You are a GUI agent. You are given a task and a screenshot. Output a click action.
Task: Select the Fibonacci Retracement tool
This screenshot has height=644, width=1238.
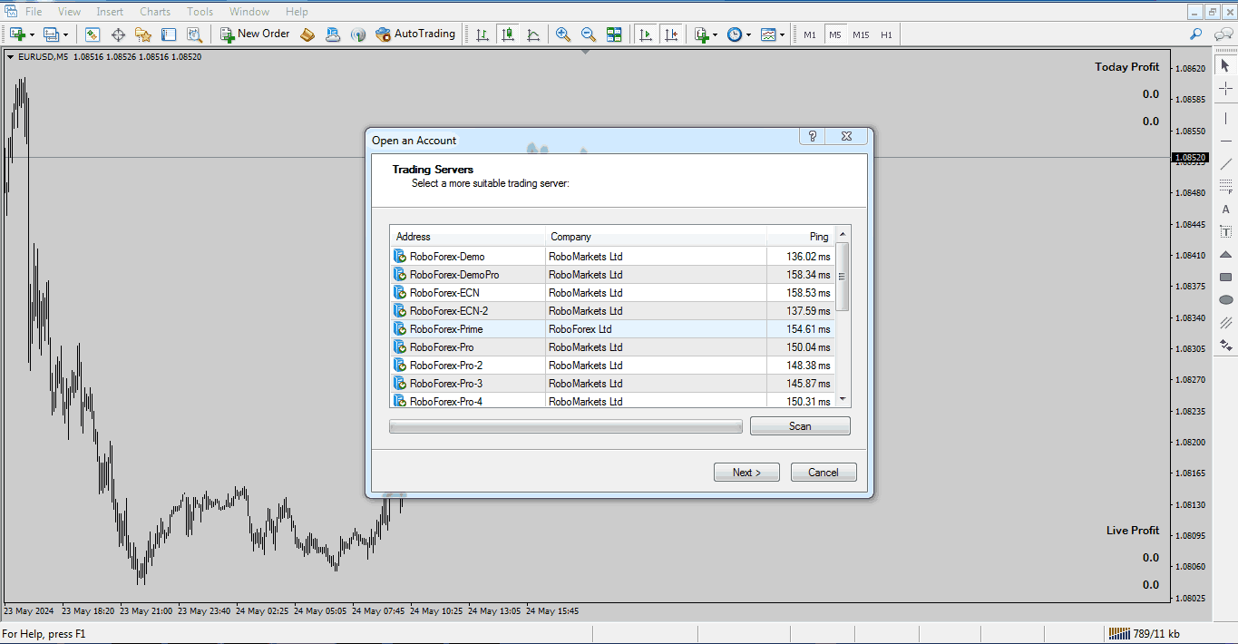click(x=1226, y=187)
